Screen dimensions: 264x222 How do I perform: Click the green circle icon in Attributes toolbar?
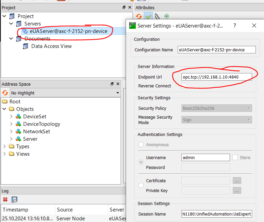pos(166,16)
